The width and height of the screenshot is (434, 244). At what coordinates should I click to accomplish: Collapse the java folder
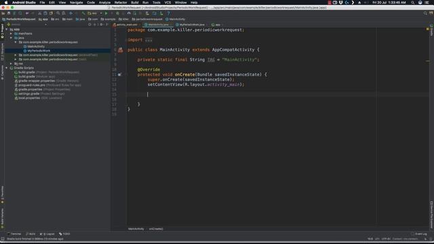pos(11,38)
